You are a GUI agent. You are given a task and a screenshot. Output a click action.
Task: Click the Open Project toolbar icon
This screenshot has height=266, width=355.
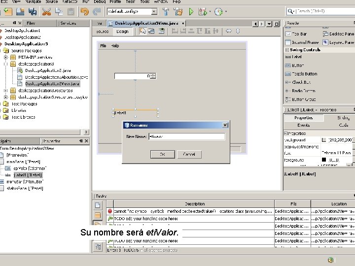tap(20, 12)
